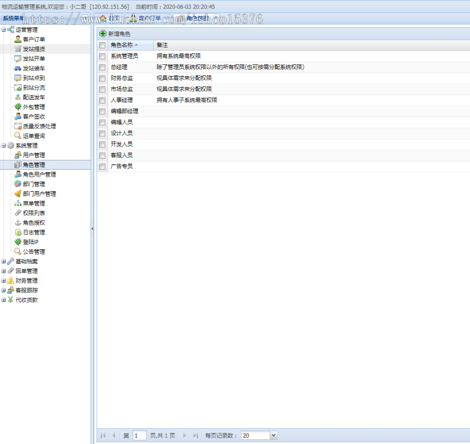The image size is (470, 444).
Task: Check the 财务总监 row checkbox
Action: coord(102,78)
